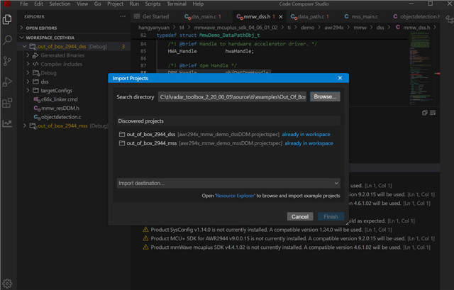454x290 pixels.
Task: Open the Edit menu
Action: tap(38, 4)
